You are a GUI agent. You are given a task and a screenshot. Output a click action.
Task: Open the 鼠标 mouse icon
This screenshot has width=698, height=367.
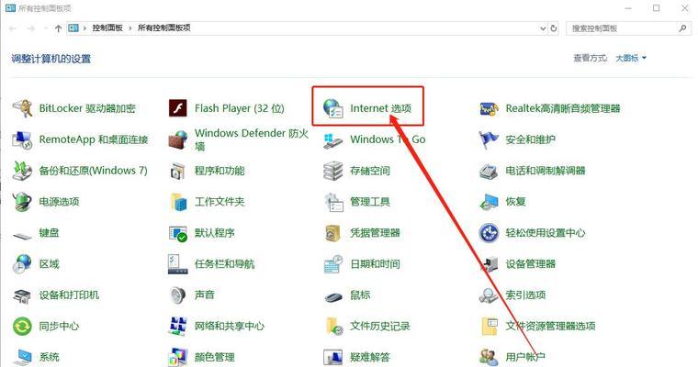(333, 296)
